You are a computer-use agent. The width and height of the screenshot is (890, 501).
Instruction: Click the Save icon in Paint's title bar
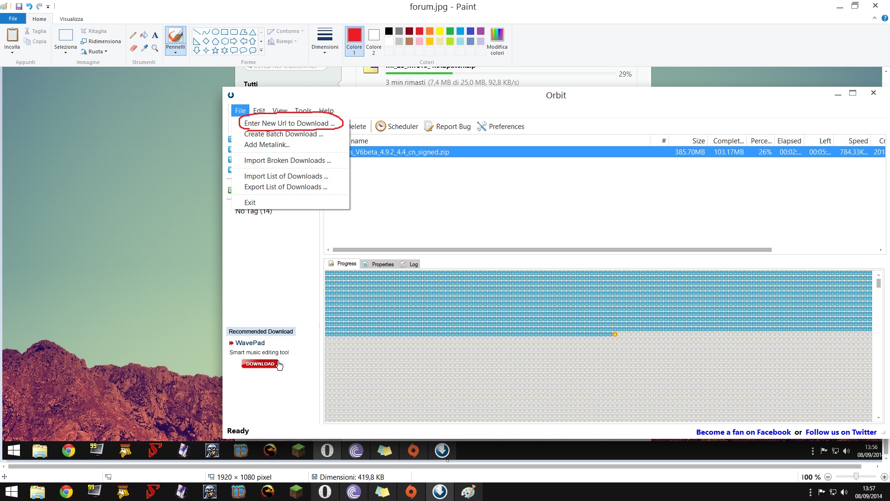[x=19, y=6]
